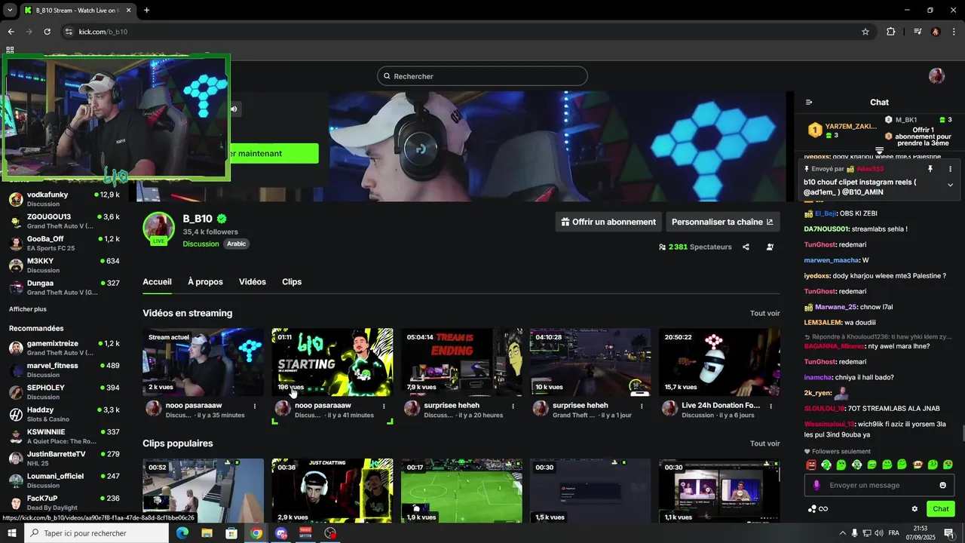Image resolution: width=965 pixels, height=543 pixels.
Task: Insert the brown-haired emote
Action: point(918,465)
